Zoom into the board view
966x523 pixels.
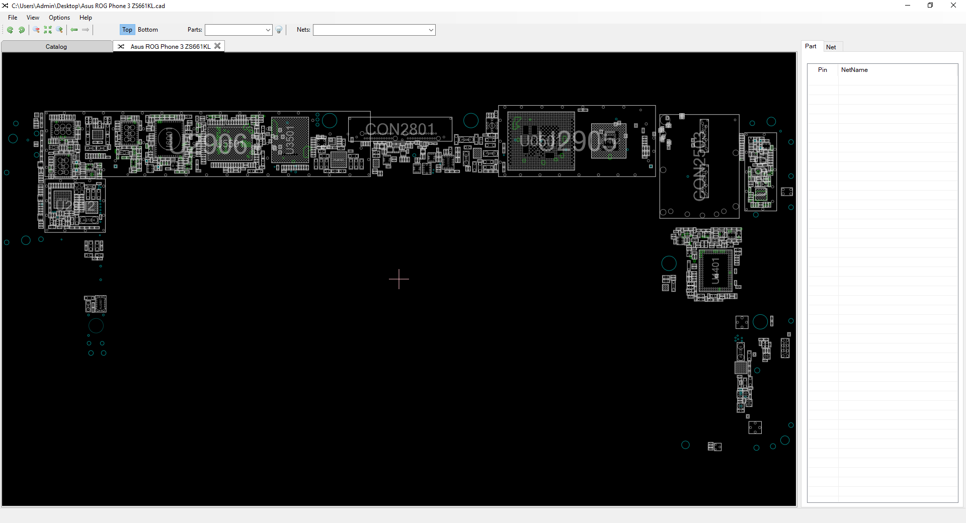(59, 30)
